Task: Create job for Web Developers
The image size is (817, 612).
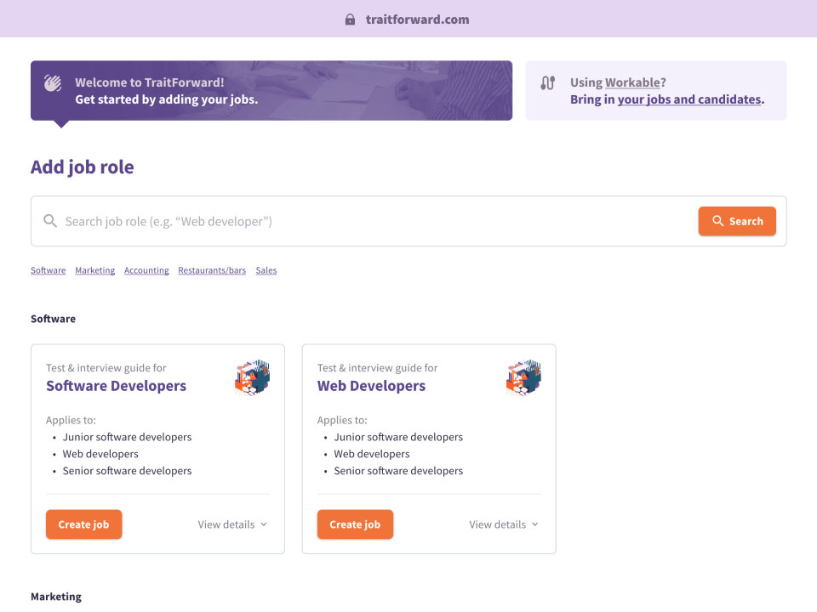Action: click(x=356, y=524)
